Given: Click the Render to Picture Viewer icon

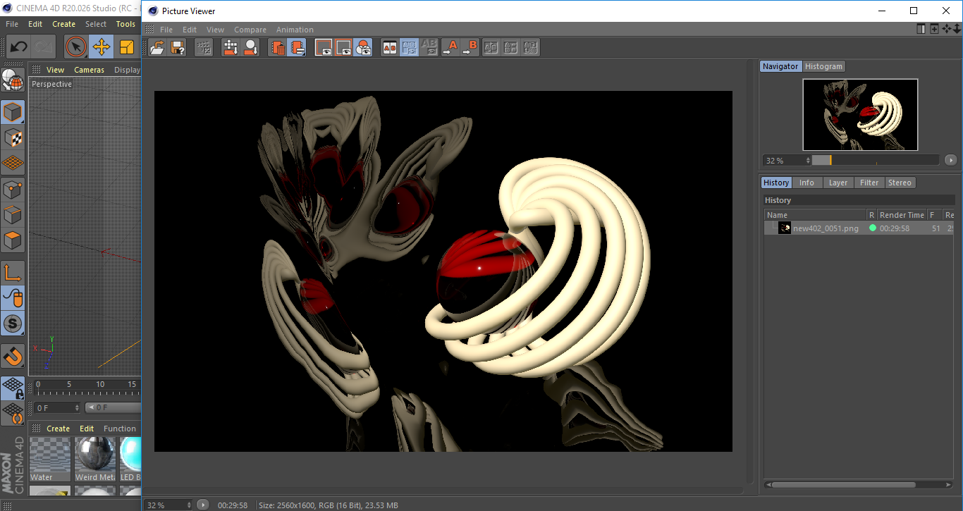Looking at the screenshot, I should tap(231, 48).
